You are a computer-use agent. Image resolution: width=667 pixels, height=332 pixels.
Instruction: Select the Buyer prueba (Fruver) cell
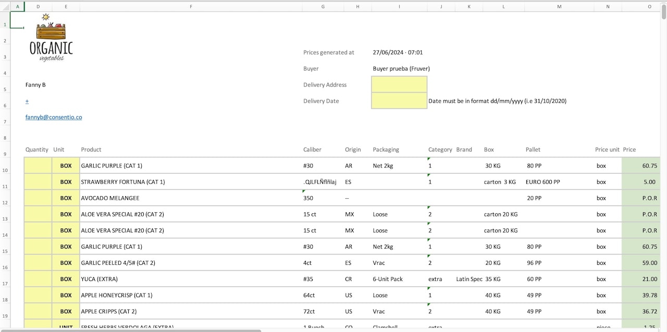(x=401, y=69)
